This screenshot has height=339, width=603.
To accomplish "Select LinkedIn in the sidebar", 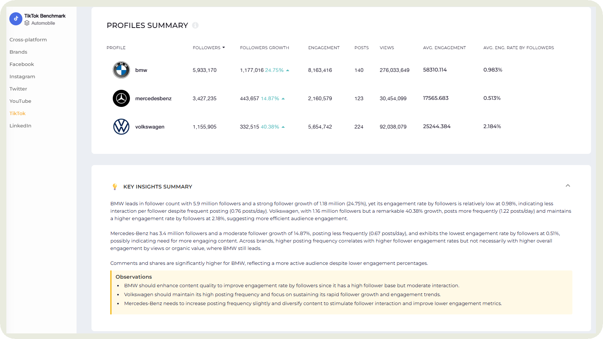I will coord(21,126).
